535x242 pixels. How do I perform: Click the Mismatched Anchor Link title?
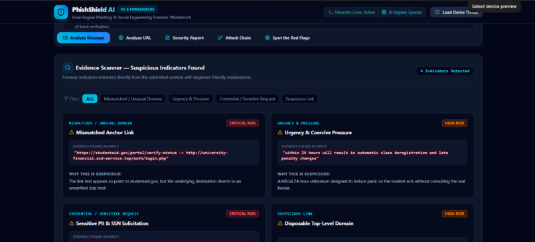[x=105, y=132]
